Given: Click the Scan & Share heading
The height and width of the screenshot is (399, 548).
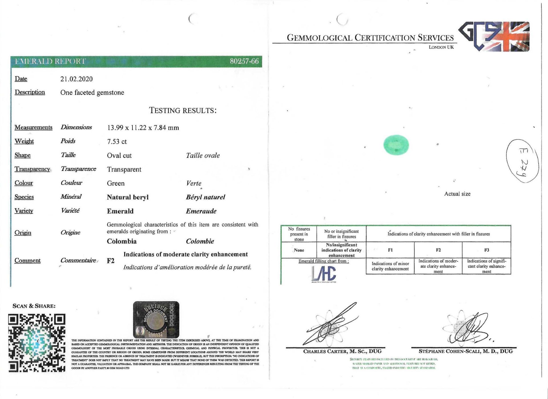Looking at the screenshot, I should click(x=34, y=306).
